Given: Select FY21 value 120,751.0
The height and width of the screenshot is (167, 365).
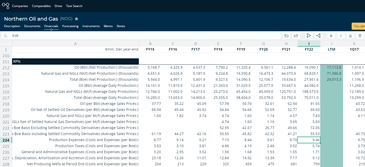Looking at the screenshot, I should pyautogui.click(x=286, y=92).
